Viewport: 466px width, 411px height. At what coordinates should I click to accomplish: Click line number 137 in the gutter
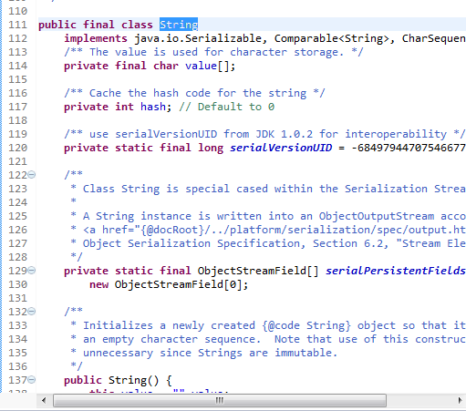click(17, 380)
